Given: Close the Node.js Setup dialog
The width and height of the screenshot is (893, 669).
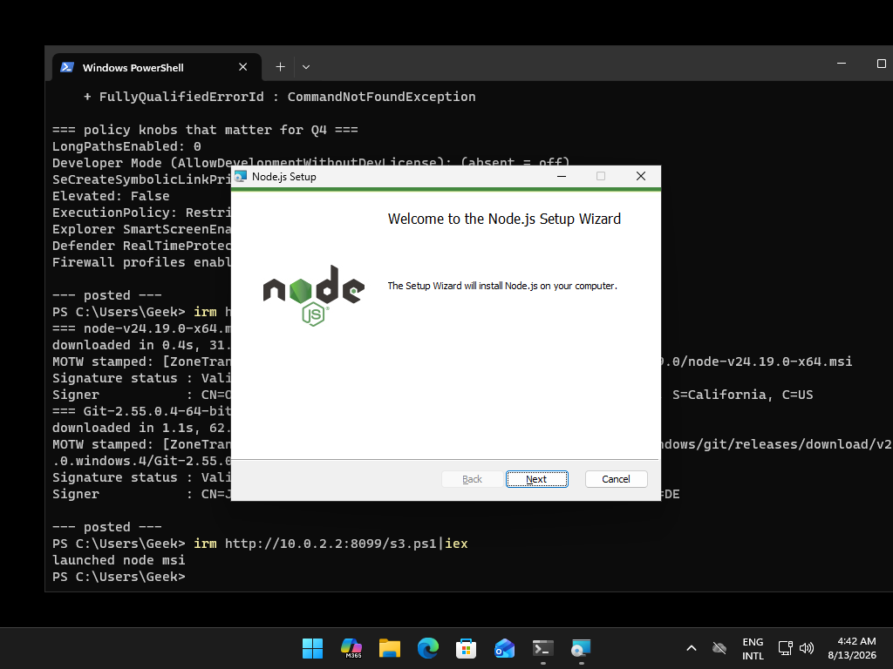Looking at the screenshot, I should 641,176.
